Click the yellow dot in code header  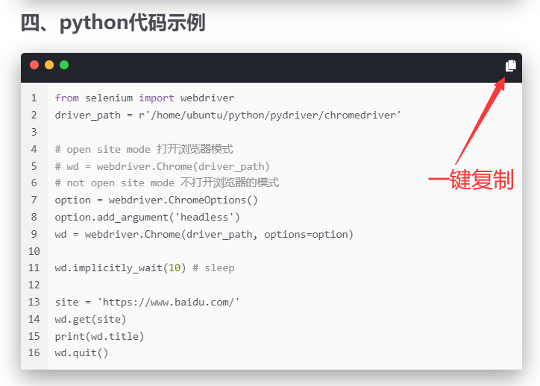(49, 65)
